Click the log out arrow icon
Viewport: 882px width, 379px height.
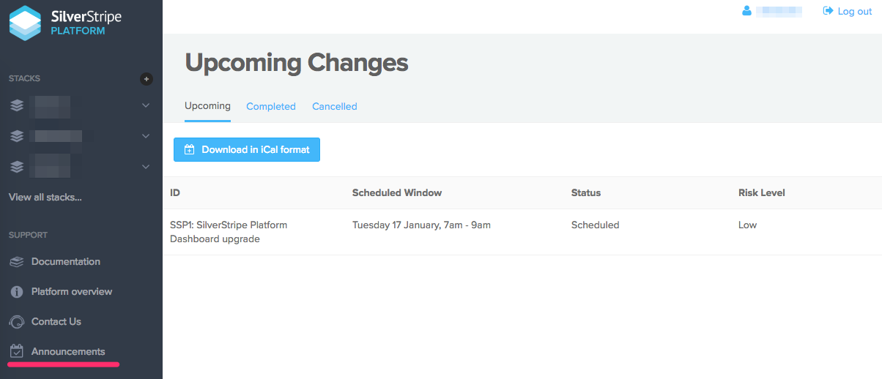pos(829,11)
